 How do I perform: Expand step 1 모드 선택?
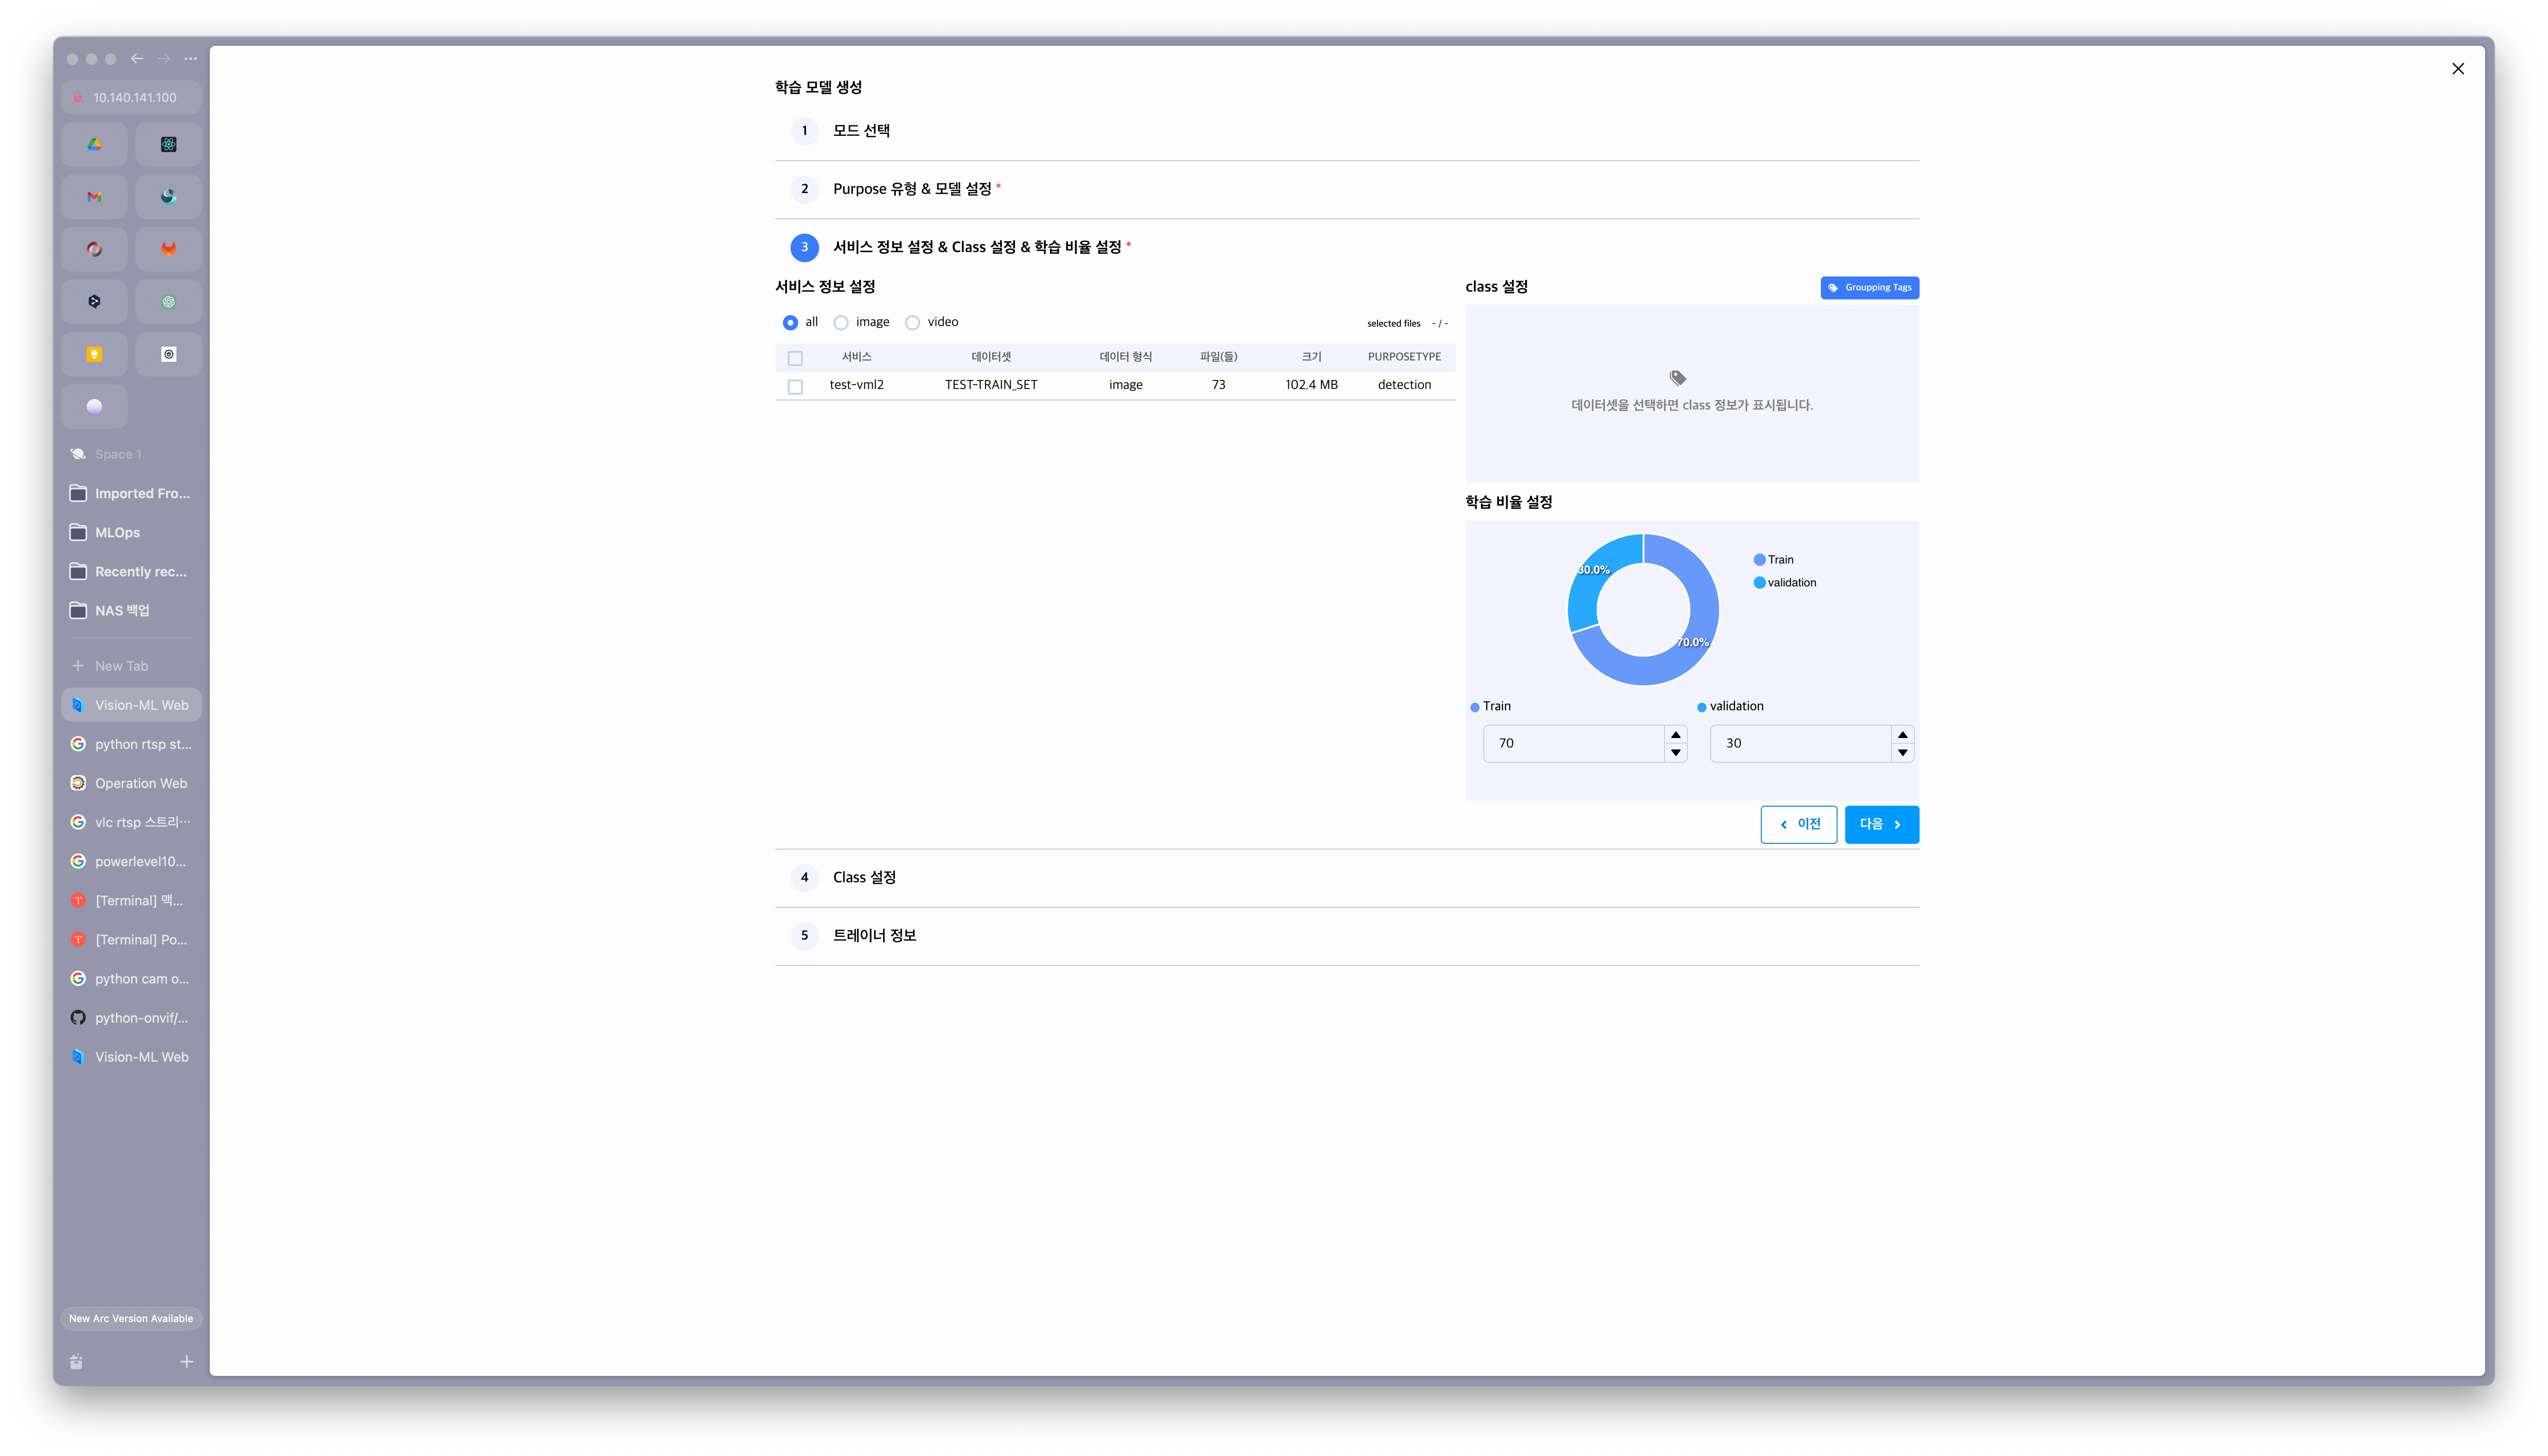pos(1346,131)
